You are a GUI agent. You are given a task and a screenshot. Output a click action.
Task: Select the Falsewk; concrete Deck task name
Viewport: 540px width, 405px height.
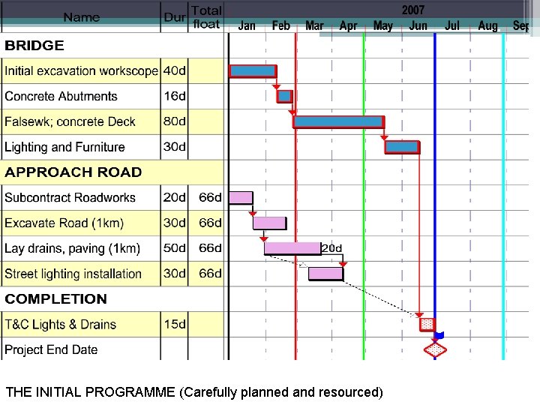[x=70, y=121]
